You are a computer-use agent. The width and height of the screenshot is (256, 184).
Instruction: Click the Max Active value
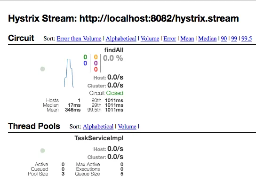pyautogui.click(x=122, y=164)
